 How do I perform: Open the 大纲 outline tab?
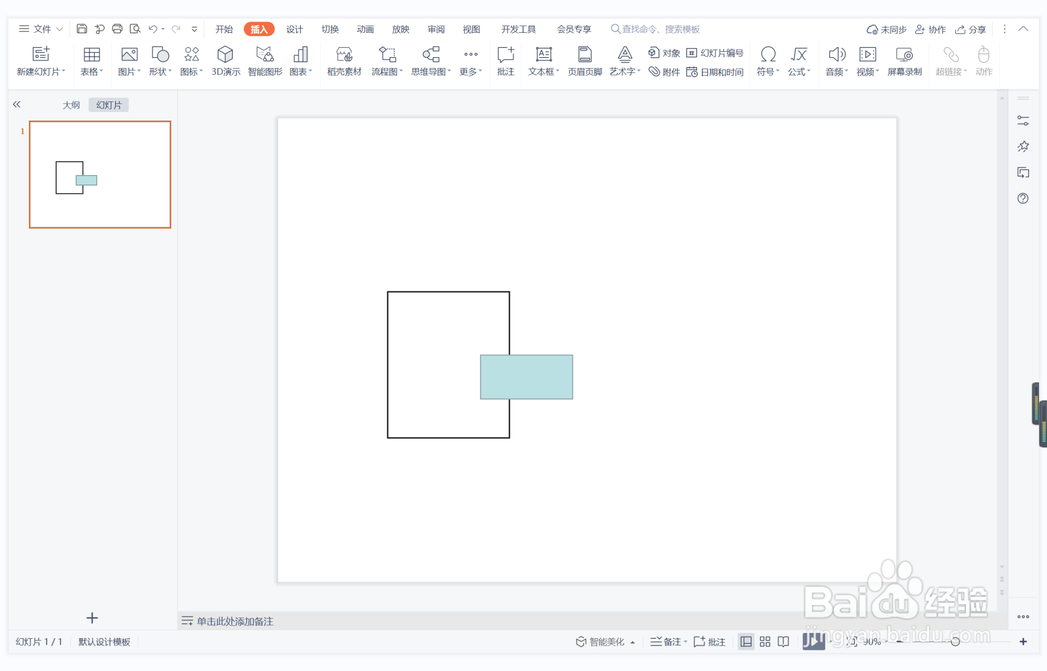[71, 105]
